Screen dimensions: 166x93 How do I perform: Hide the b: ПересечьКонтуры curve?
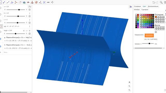click(x=1, y=47)
